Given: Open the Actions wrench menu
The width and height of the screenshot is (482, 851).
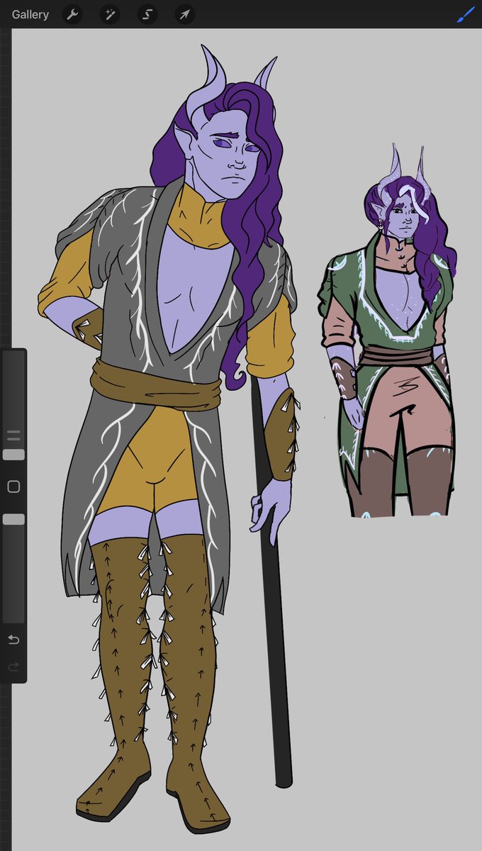Looking at the screenshot, I should pyautogui.click(x=73, y=14).
